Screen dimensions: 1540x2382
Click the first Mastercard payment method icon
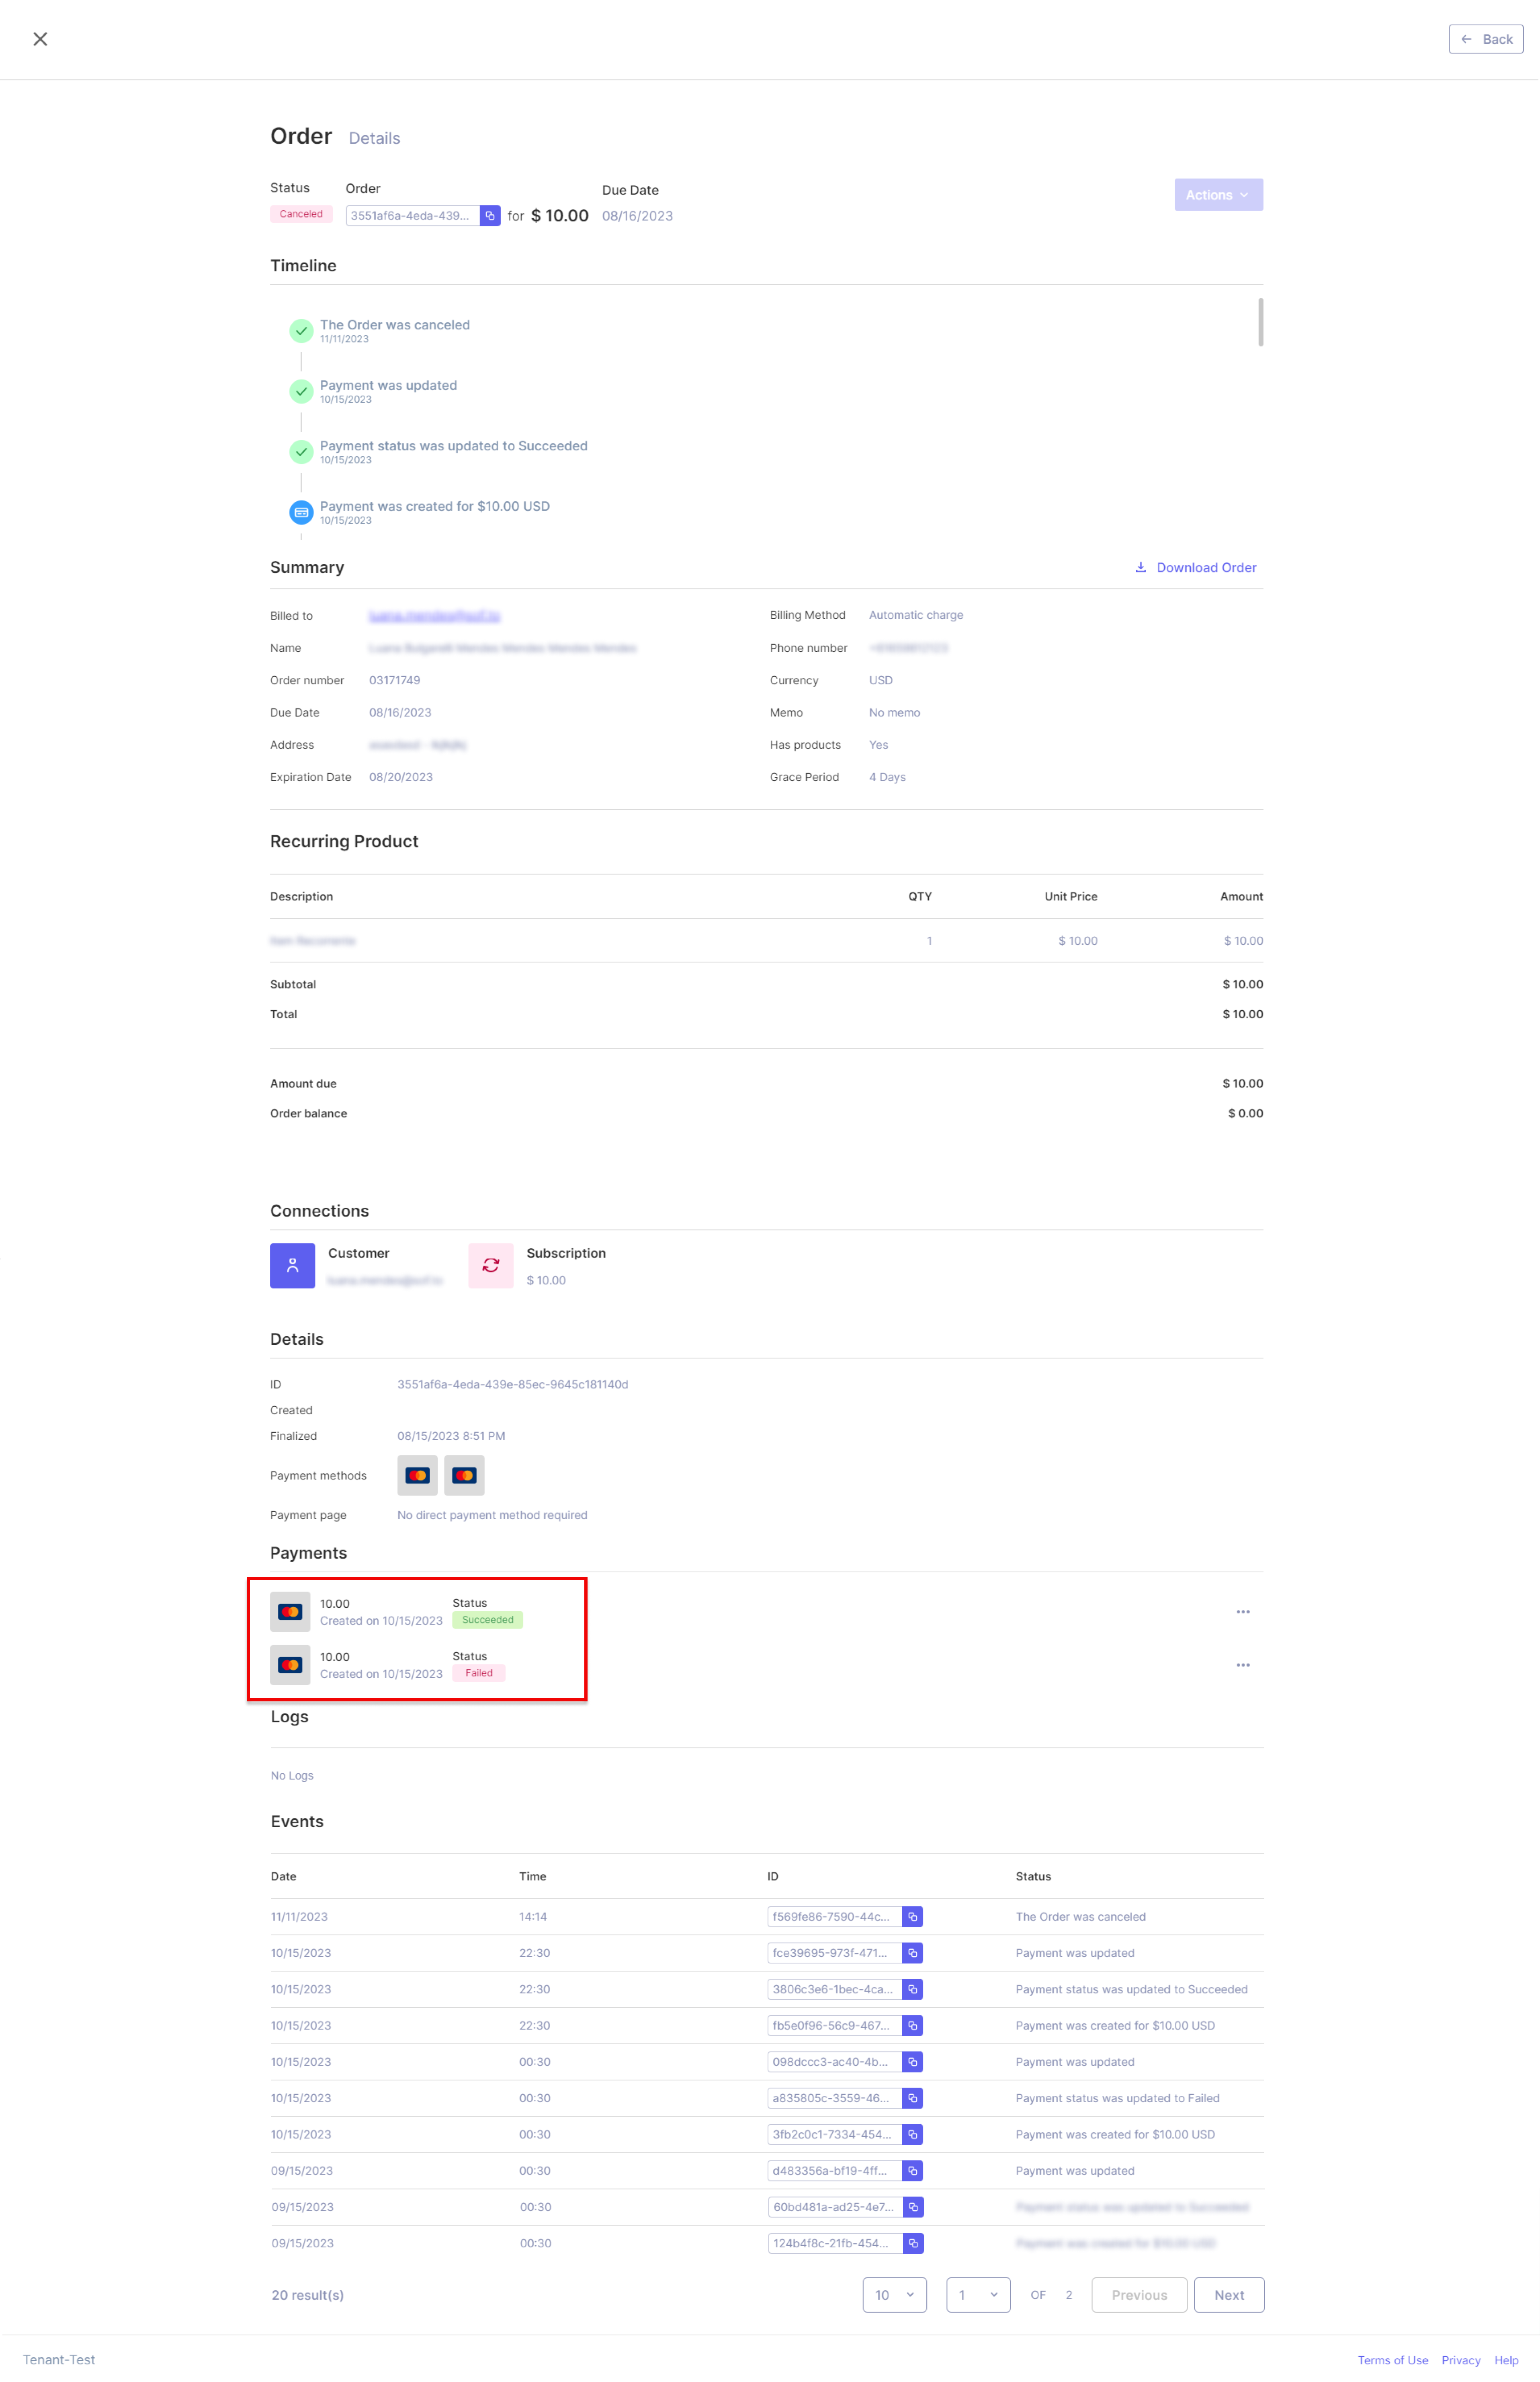click(417, 1475)
